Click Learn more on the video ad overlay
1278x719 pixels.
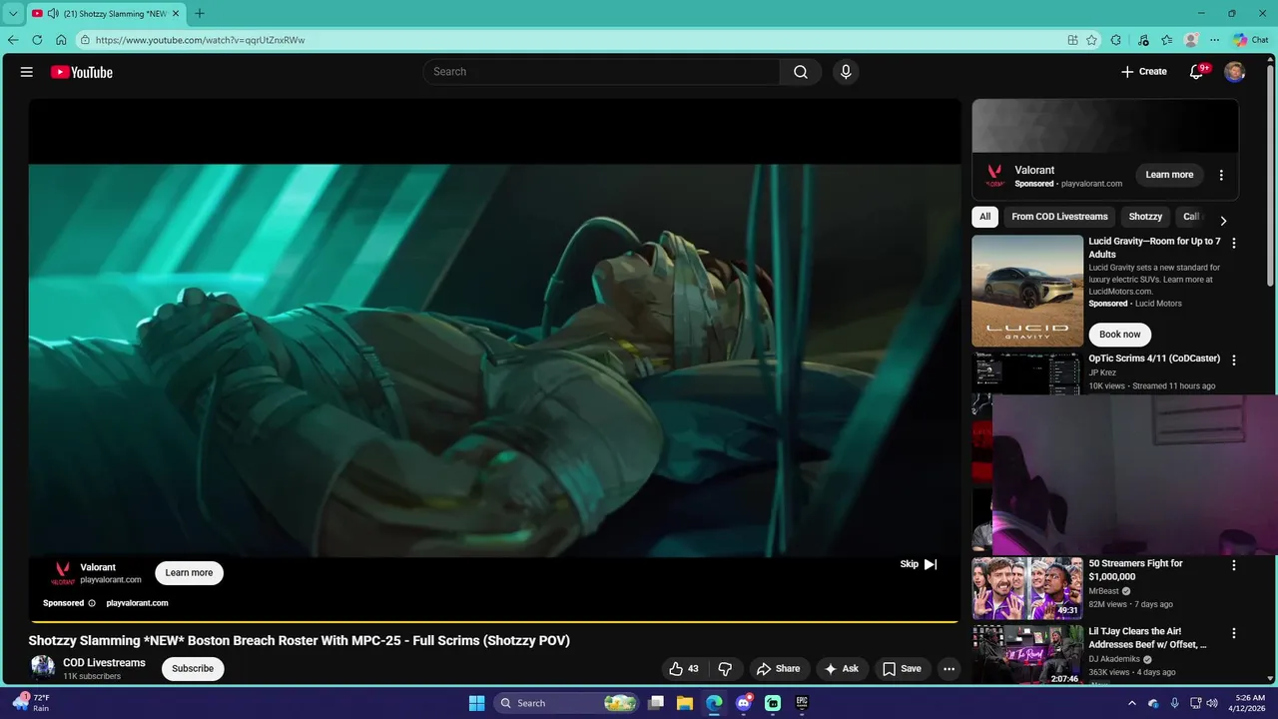[189, 573]
